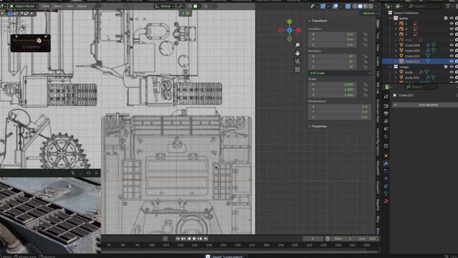Click the viewport orientation gizmo Y axis
This screenshot has width=458, height=258.
point(289,21)
